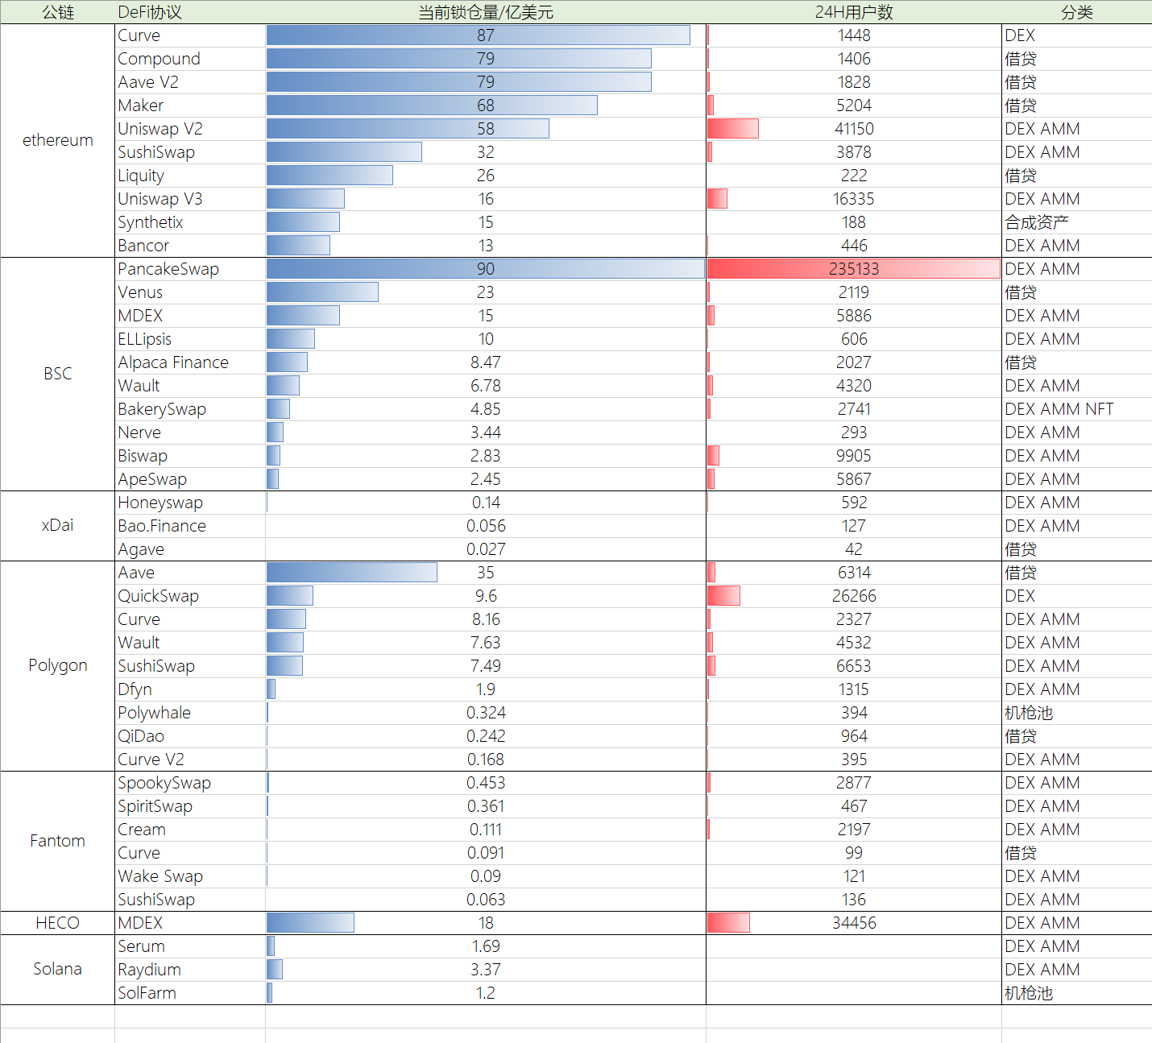Click the user count 16335 cell

(854, 199)
